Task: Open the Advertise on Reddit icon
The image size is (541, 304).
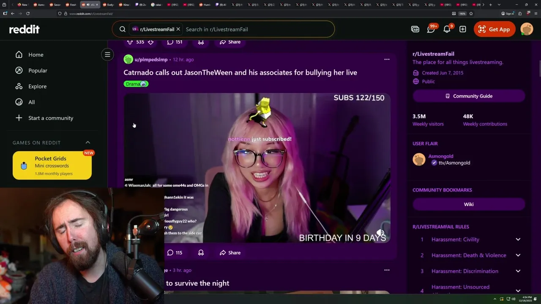Action: tap(415, 29)
